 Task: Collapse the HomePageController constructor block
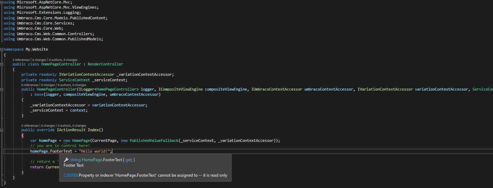coord(2,90)
